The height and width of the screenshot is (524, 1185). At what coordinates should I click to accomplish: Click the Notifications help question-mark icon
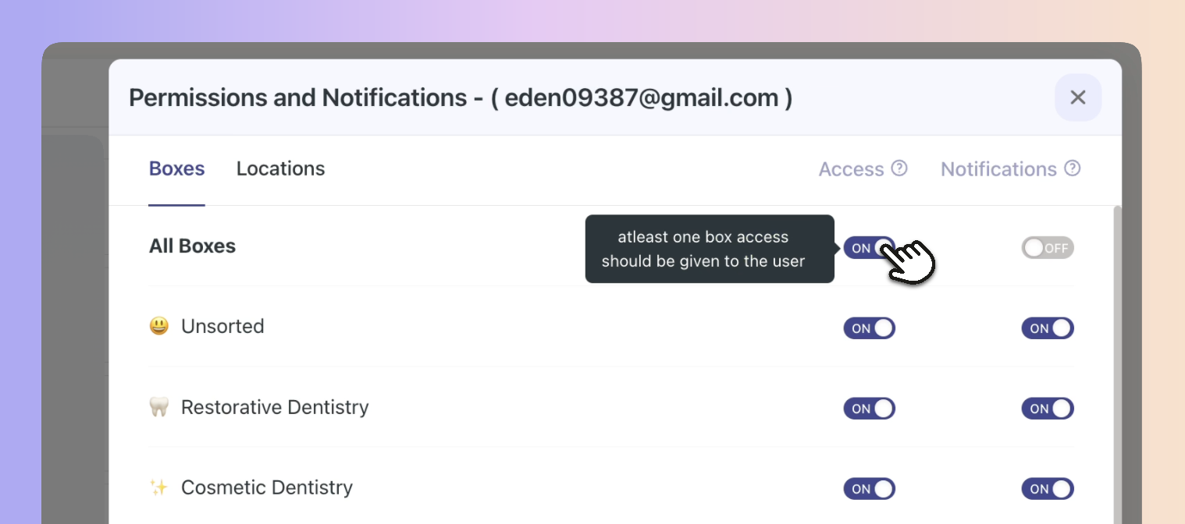(x=1073, y=168)
